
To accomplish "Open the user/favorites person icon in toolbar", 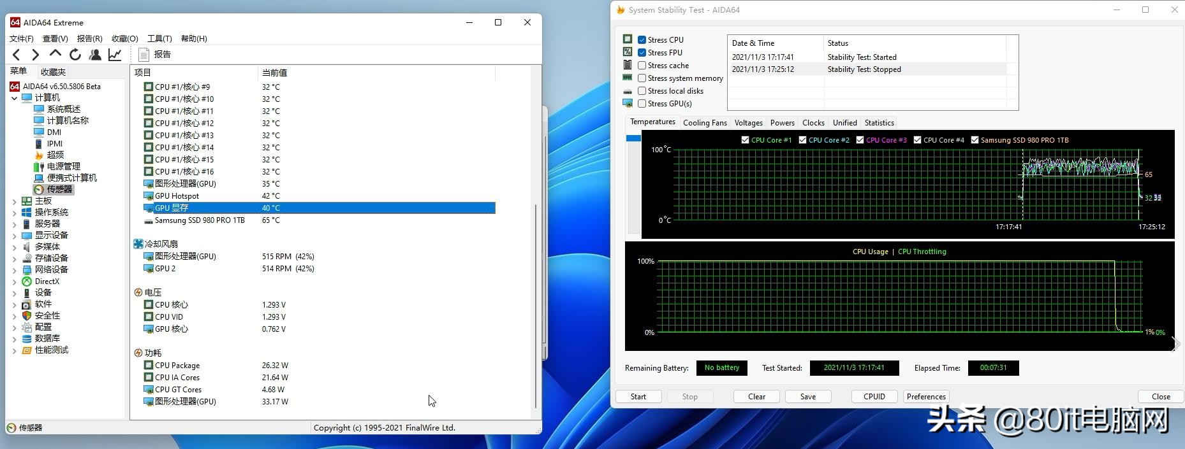I will click(x=95, y=55).
